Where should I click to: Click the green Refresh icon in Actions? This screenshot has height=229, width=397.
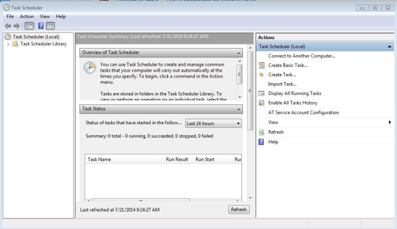(x=261, y=132)
